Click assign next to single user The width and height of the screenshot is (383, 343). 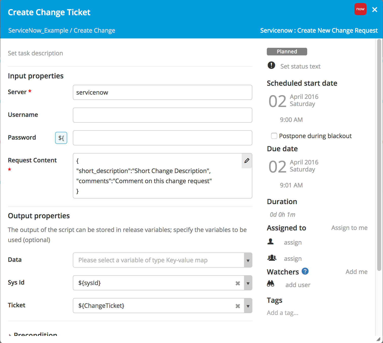click(293, 242)
